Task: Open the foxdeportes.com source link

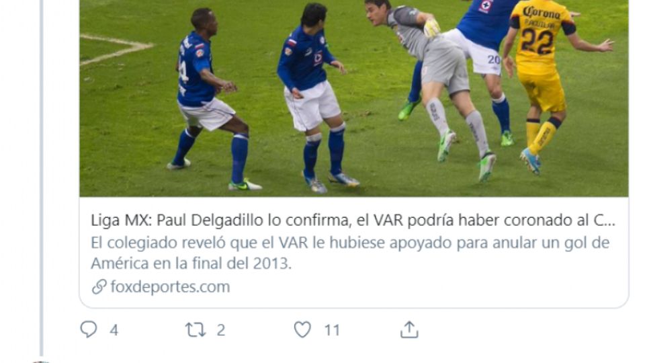Action: click(x=170, y=286)
